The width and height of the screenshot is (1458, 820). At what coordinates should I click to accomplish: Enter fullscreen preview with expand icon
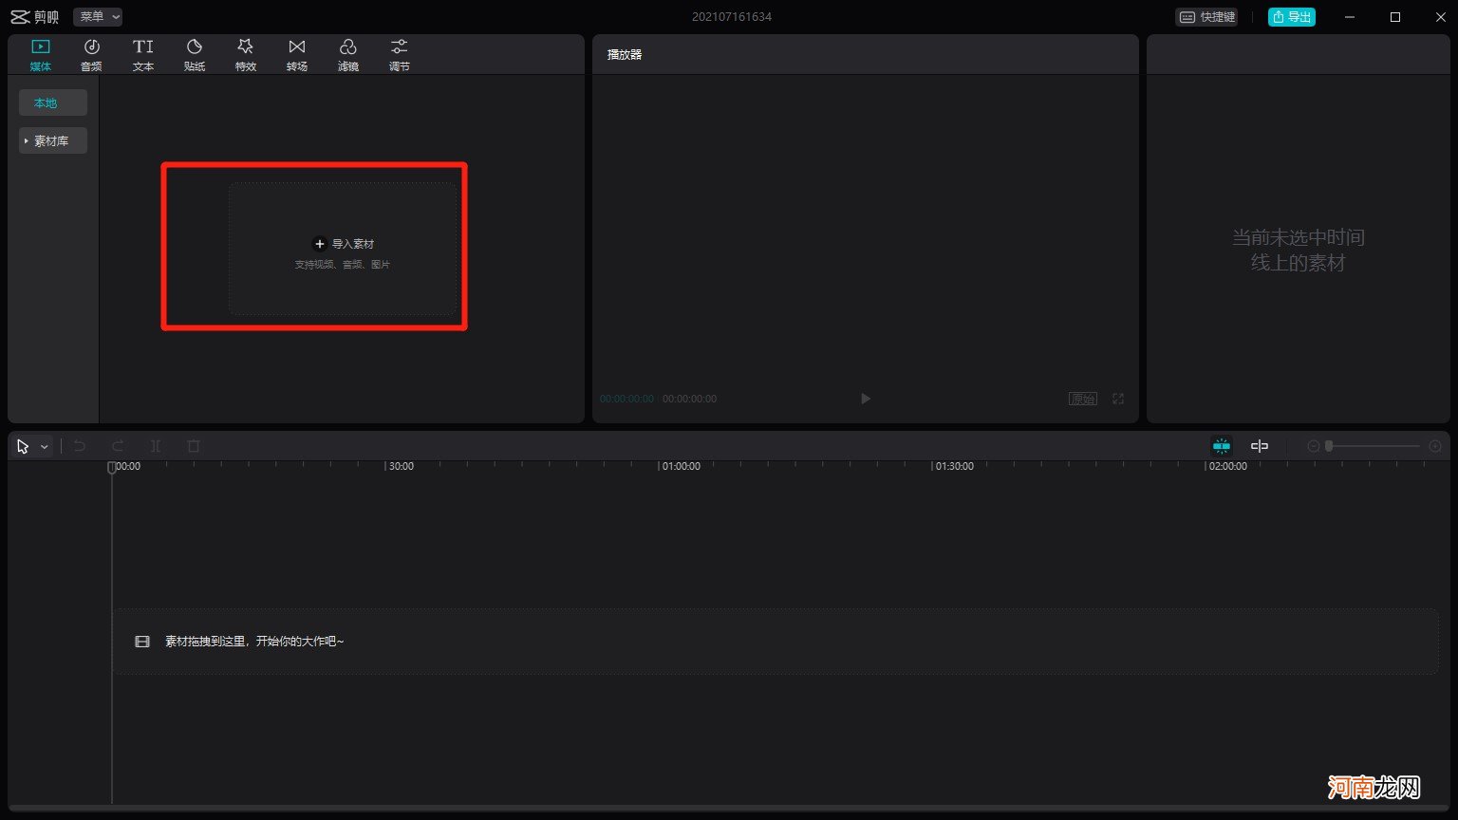(x=1118, y=399)
